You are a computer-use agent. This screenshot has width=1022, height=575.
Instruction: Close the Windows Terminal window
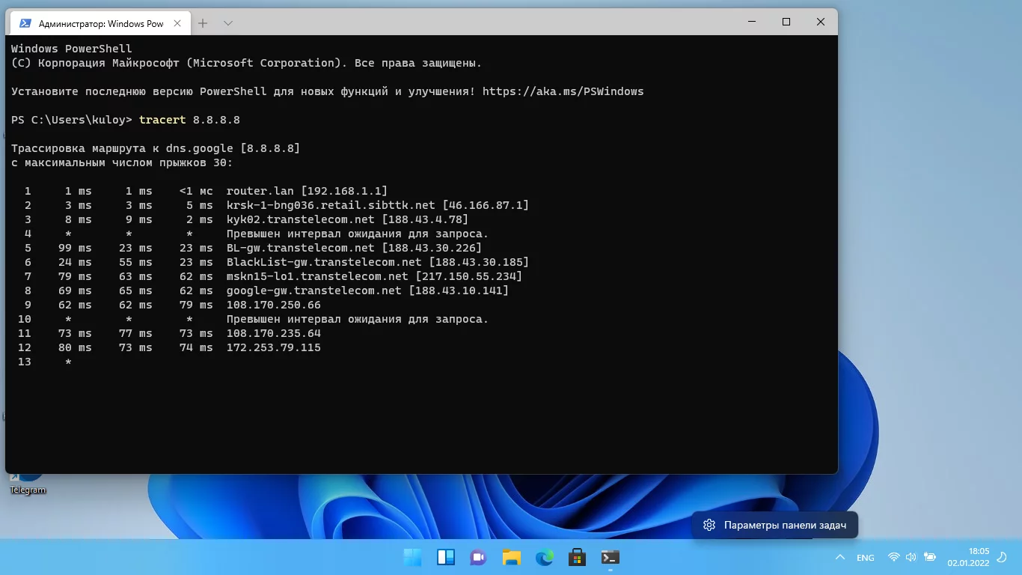point(821,22)
